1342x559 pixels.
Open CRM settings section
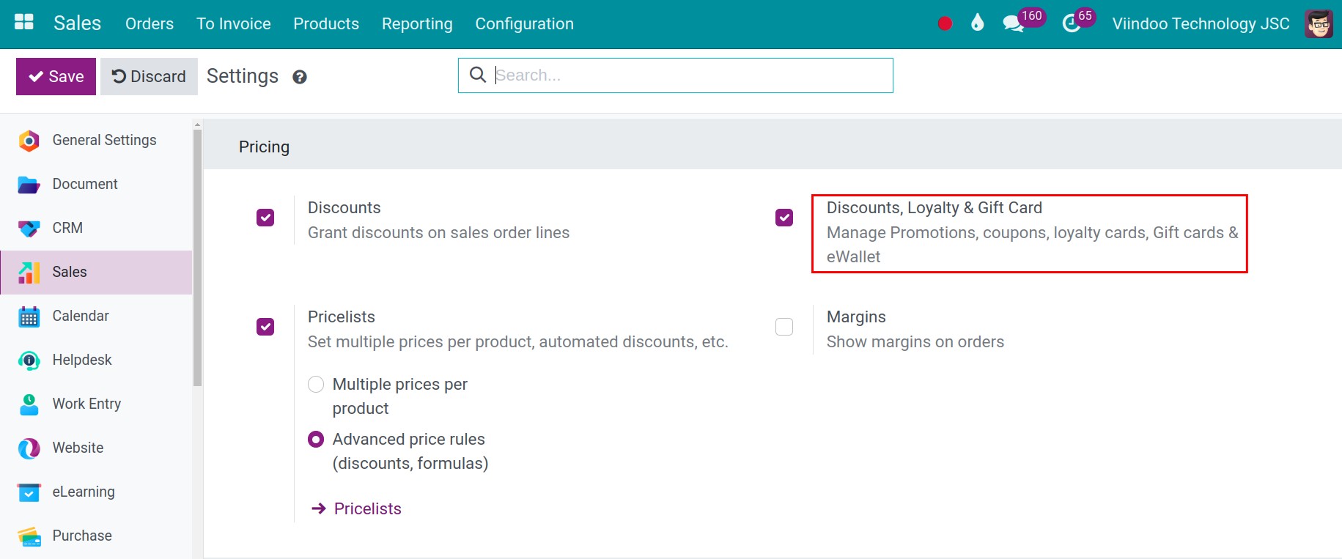click(x=96, y=228)
